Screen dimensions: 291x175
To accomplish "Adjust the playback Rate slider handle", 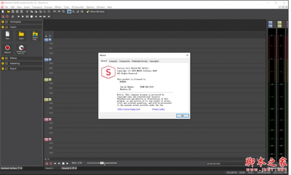I will [x=102, y=163].
